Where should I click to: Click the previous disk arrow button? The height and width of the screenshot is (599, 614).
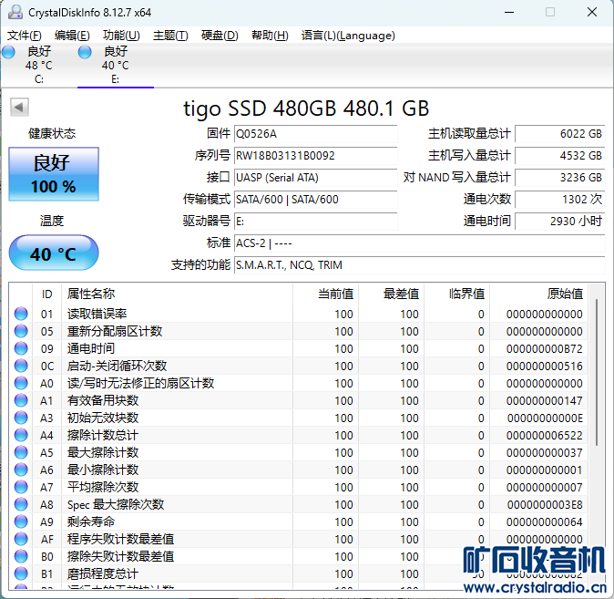[18, 108]
